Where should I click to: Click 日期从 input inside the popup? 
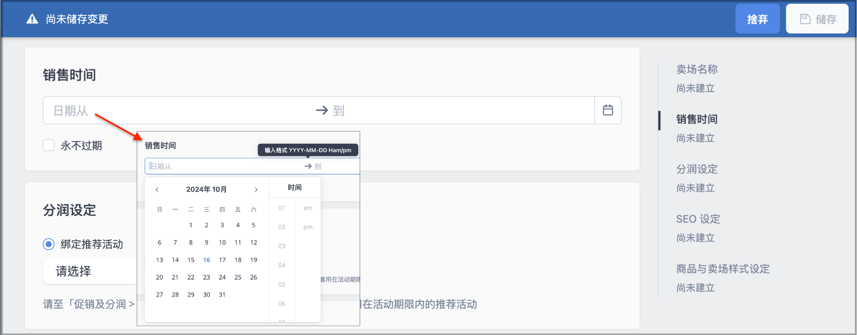[x=224, y=166]
